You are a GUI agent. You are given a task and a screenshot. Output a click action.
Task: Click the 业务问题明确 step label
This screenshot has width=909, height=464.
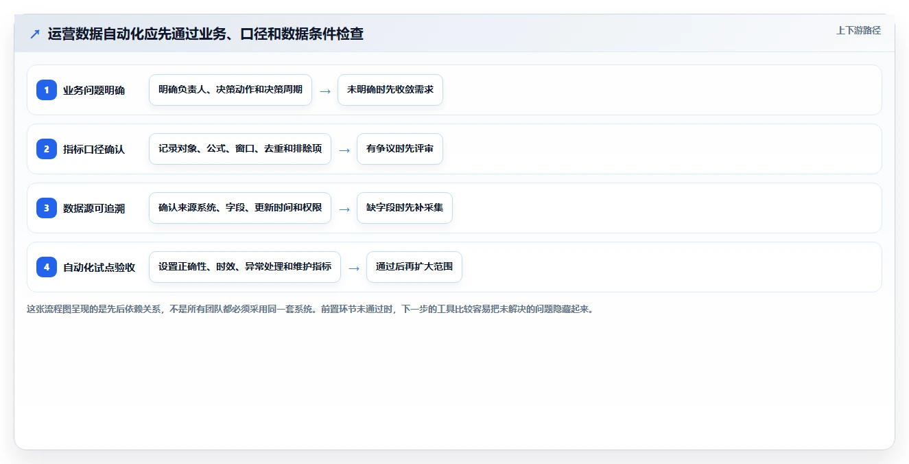click(94, 90)
